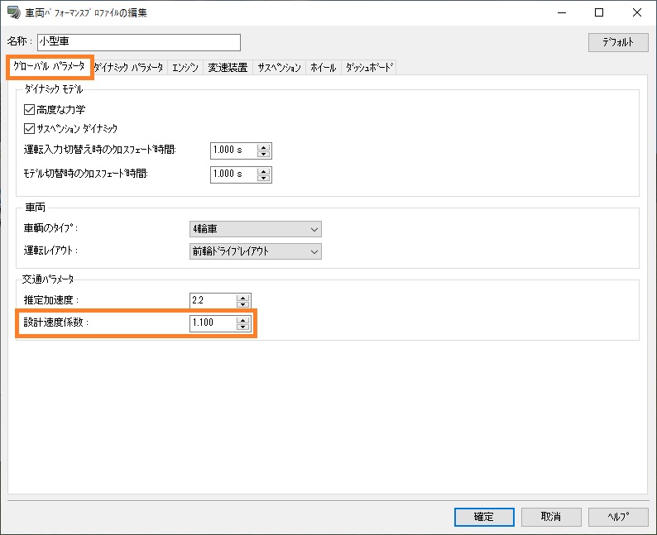Increase 推定加速度 with the up arrow

(243, 298)
